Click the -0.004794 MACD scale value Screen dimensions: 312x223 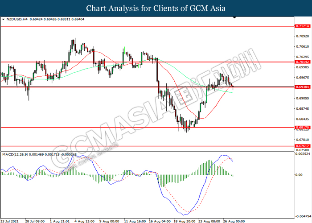tap(303, 216)
